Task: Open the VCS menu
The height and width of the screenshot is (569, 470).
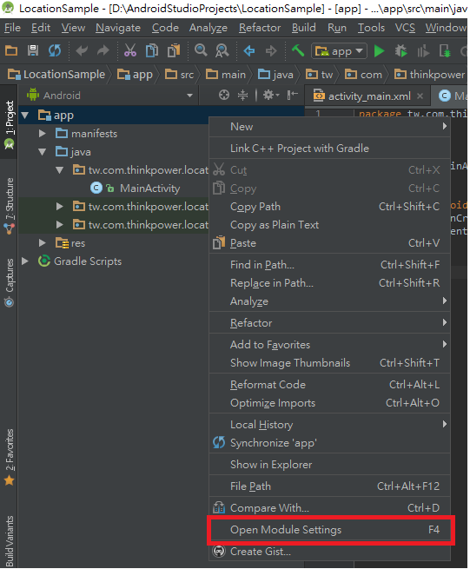Action: [405, 28]
